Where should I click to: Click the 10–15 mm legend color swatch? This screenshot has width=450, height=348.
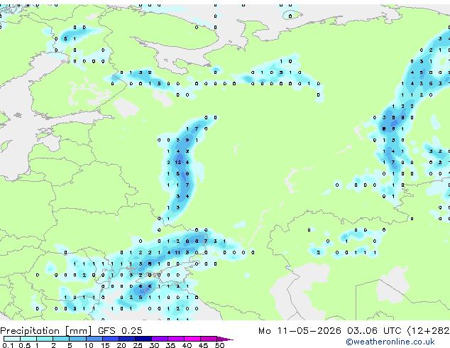[94, 339]
